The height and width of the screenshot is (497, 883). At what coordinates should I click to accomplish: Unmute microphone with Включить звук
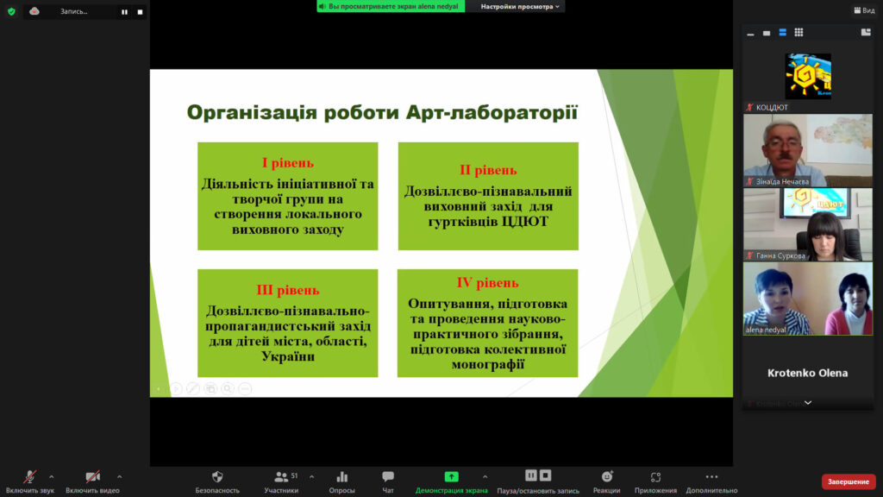coord(29,476)
